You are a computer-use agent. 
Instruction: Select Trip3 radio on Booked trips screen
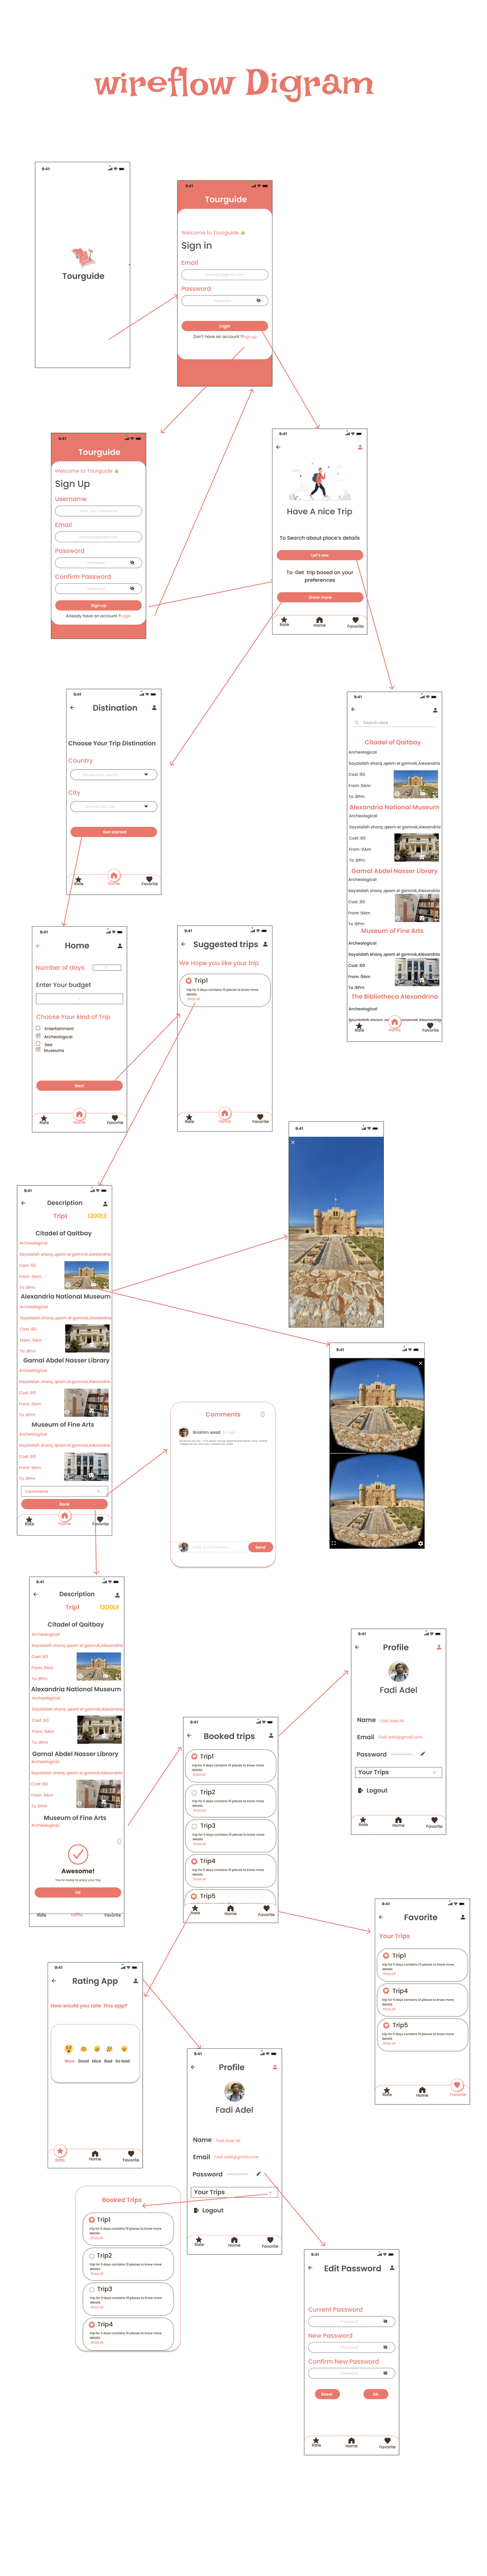click(194, 1825)
